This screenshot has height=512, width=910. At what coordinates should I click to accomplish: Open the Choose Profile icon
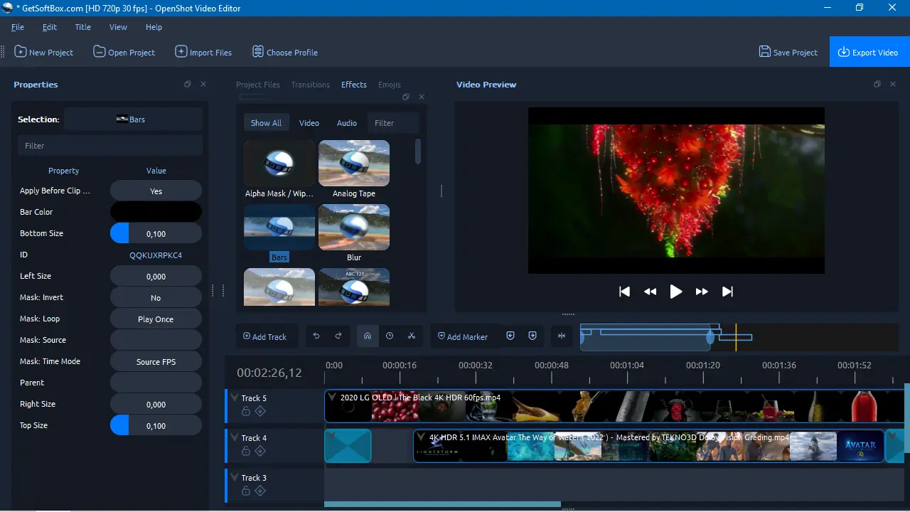click(257, 52)
